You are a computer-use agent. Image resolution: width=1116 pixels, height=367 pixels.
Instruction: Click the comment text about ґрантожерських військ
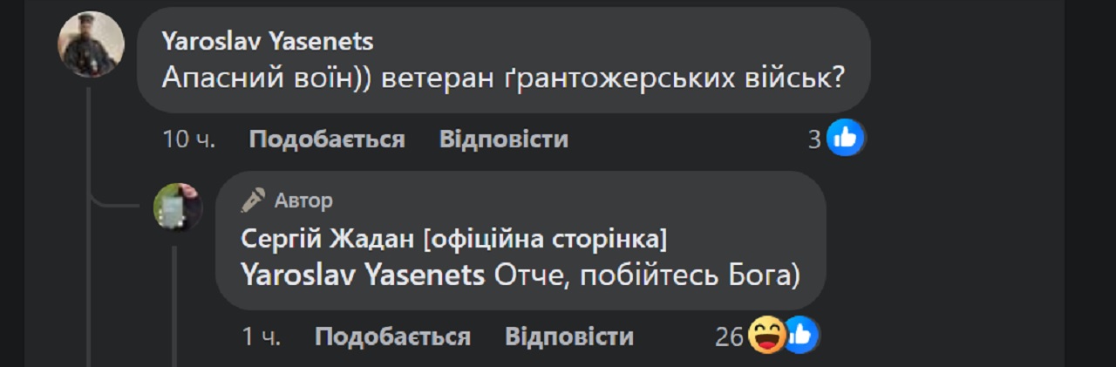504,78
